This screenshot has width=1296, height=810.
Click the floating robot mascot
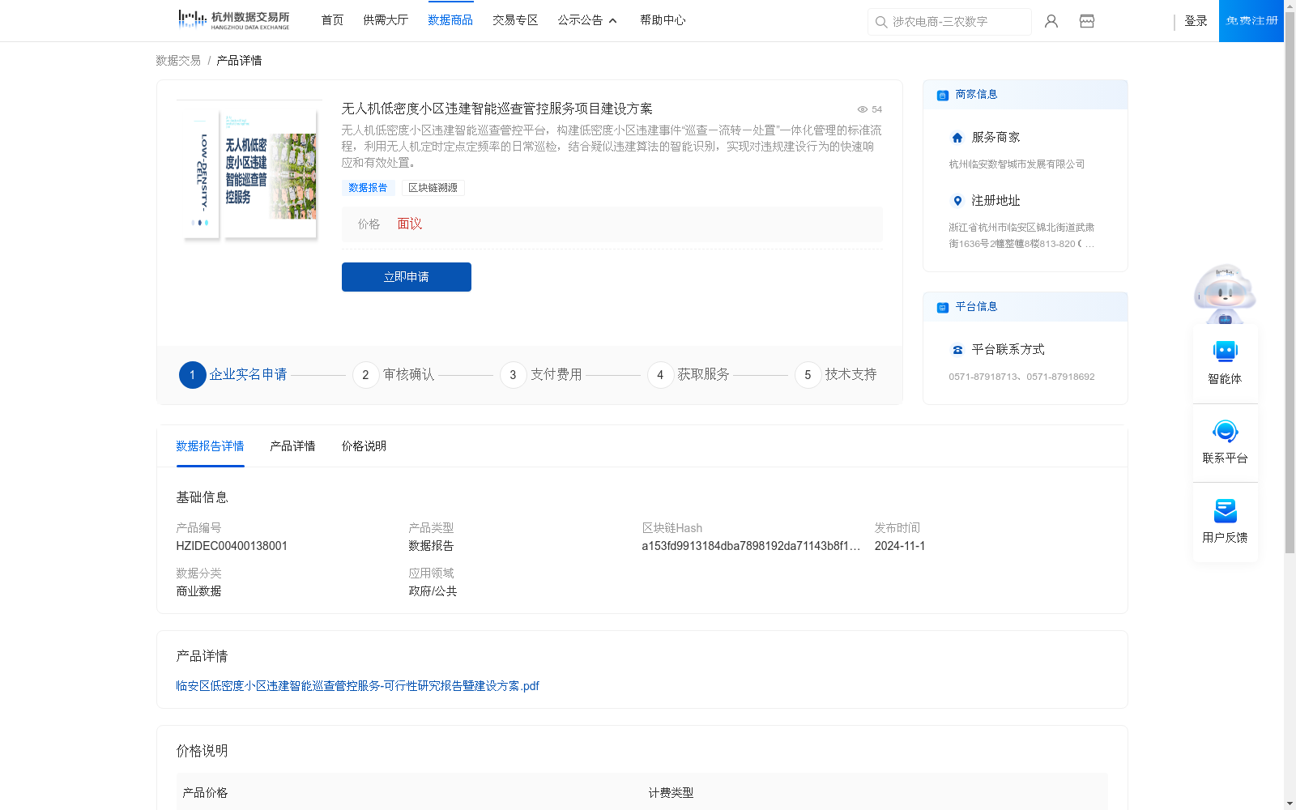1225,293
